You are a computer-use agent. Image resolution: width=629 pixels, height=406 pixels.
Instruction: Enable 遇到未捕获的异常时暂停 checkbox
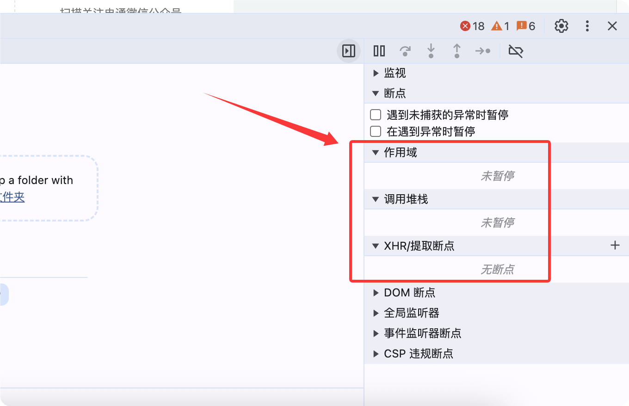375,114
